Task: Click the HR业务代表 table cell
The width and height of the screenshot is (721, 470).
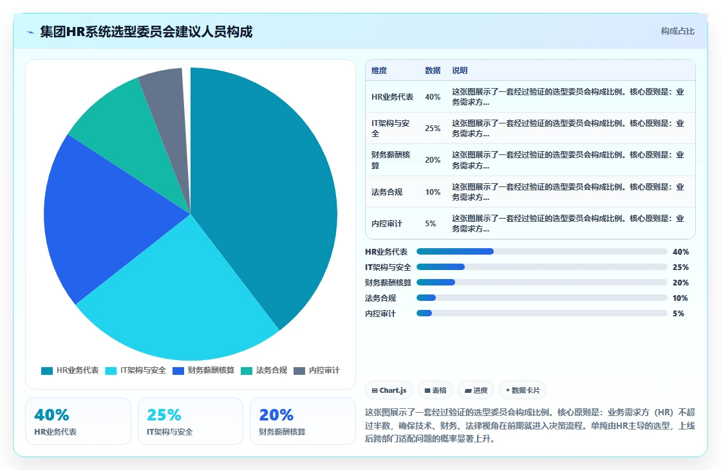Action: coord(392,97)
